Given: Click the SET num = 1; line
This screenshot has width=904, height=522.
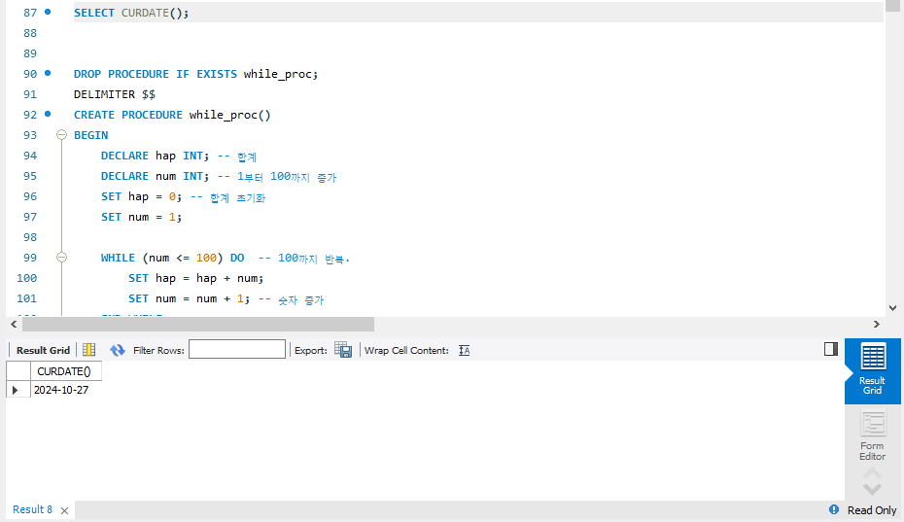Looking at the screenshot, I should click(141, 217).
